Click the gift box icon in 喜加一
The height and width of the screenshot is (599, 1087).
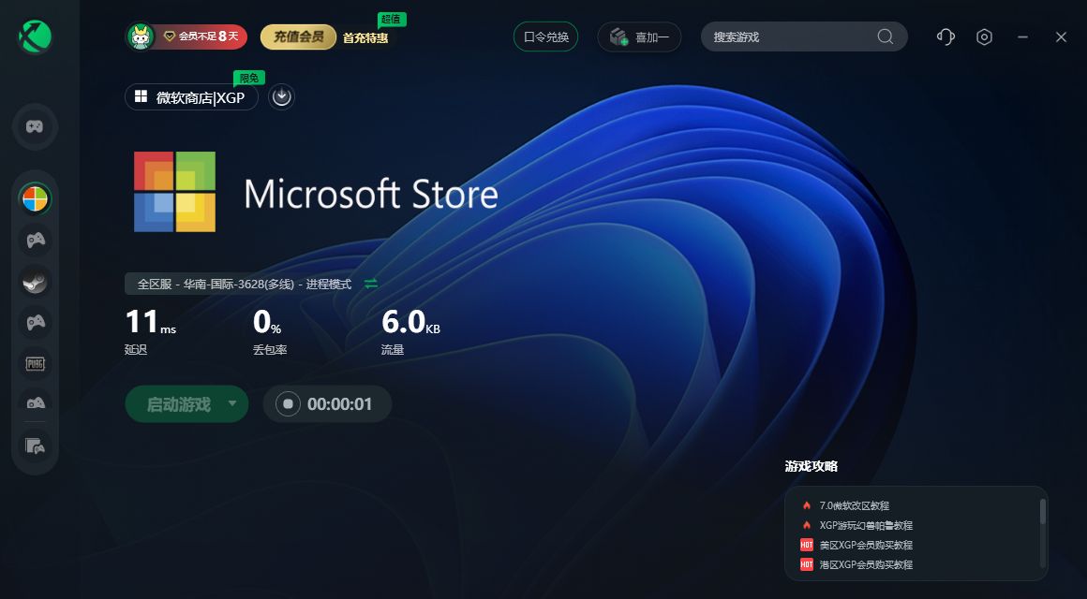(618, 37)
